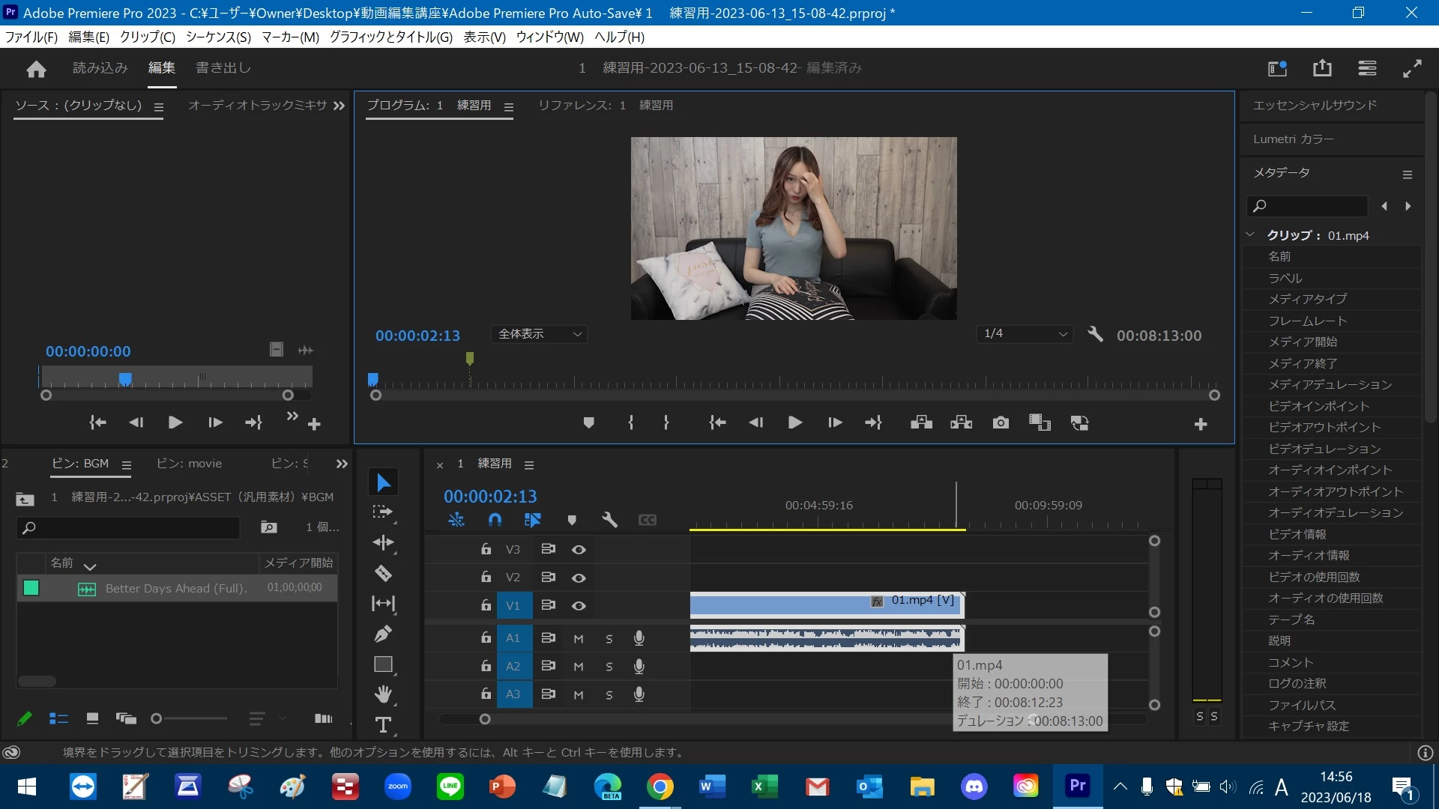Viewport: 1439px width, 809px height.
Task: Toggle Snap in timeline magnet icon
Action: pyautogui.click(x=495, y=520)
